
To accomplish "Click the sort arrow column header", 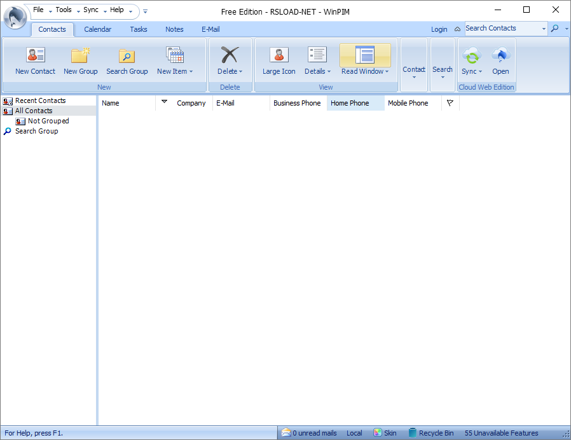I will coord(164,102).
